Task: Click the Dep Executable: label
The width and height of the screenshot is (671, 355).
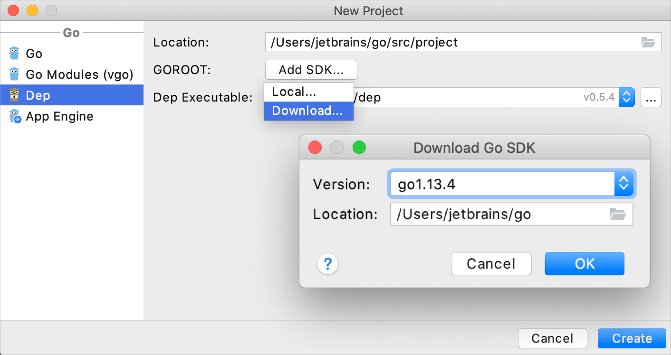Action: (x=203, y=98)
